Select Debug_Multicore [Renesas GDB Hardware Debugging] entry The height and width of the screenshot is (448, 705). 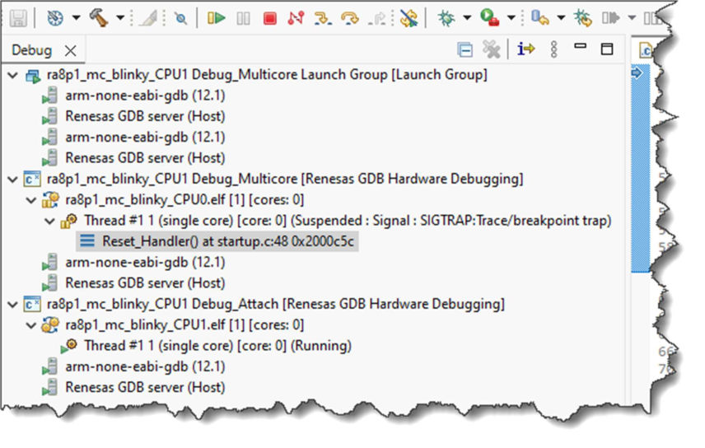pyautogui.click(x=285, y=179)
